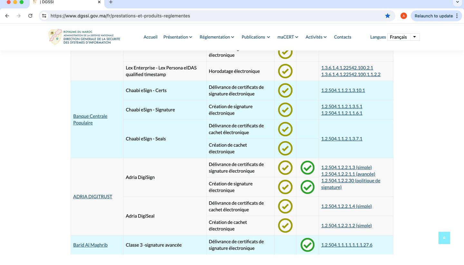The width and height of the screenshot is (464, 265).
Task: Go to Accueil in the navigation
Action: click(x=150, y=37)
